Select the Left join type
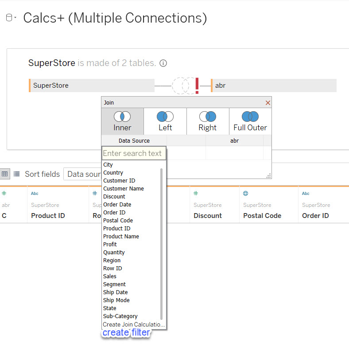Viewport: 349px width, 346px height. tap(165, 121)
